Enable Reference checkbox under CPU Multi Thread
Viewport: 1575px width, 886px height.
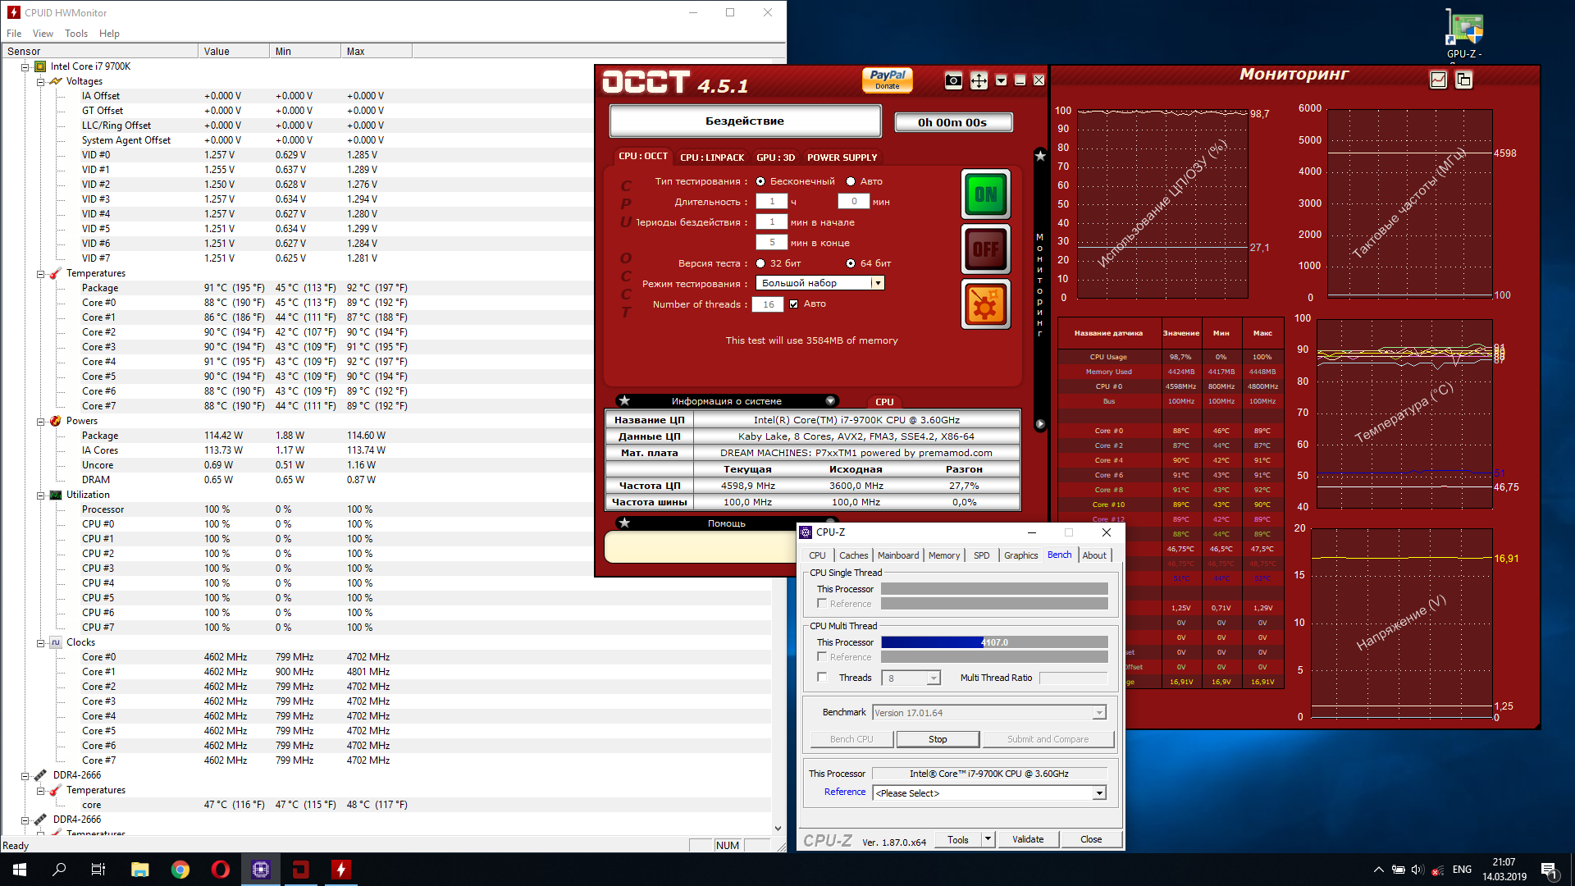tap(822, 656)
